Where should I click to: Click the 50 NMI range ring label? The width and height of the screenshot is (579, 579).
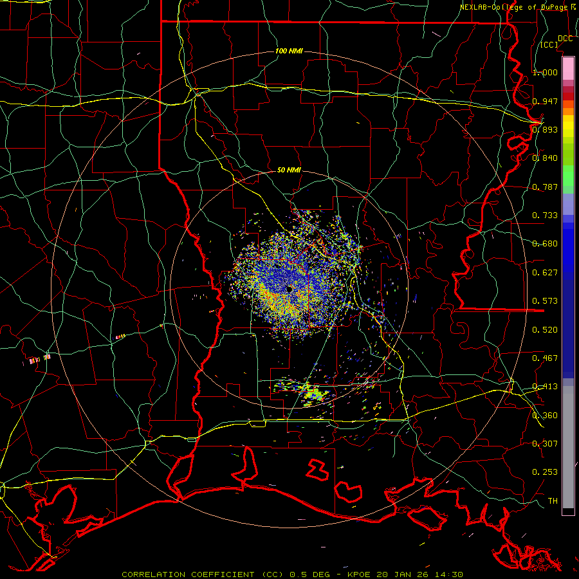tap(289, 170)
